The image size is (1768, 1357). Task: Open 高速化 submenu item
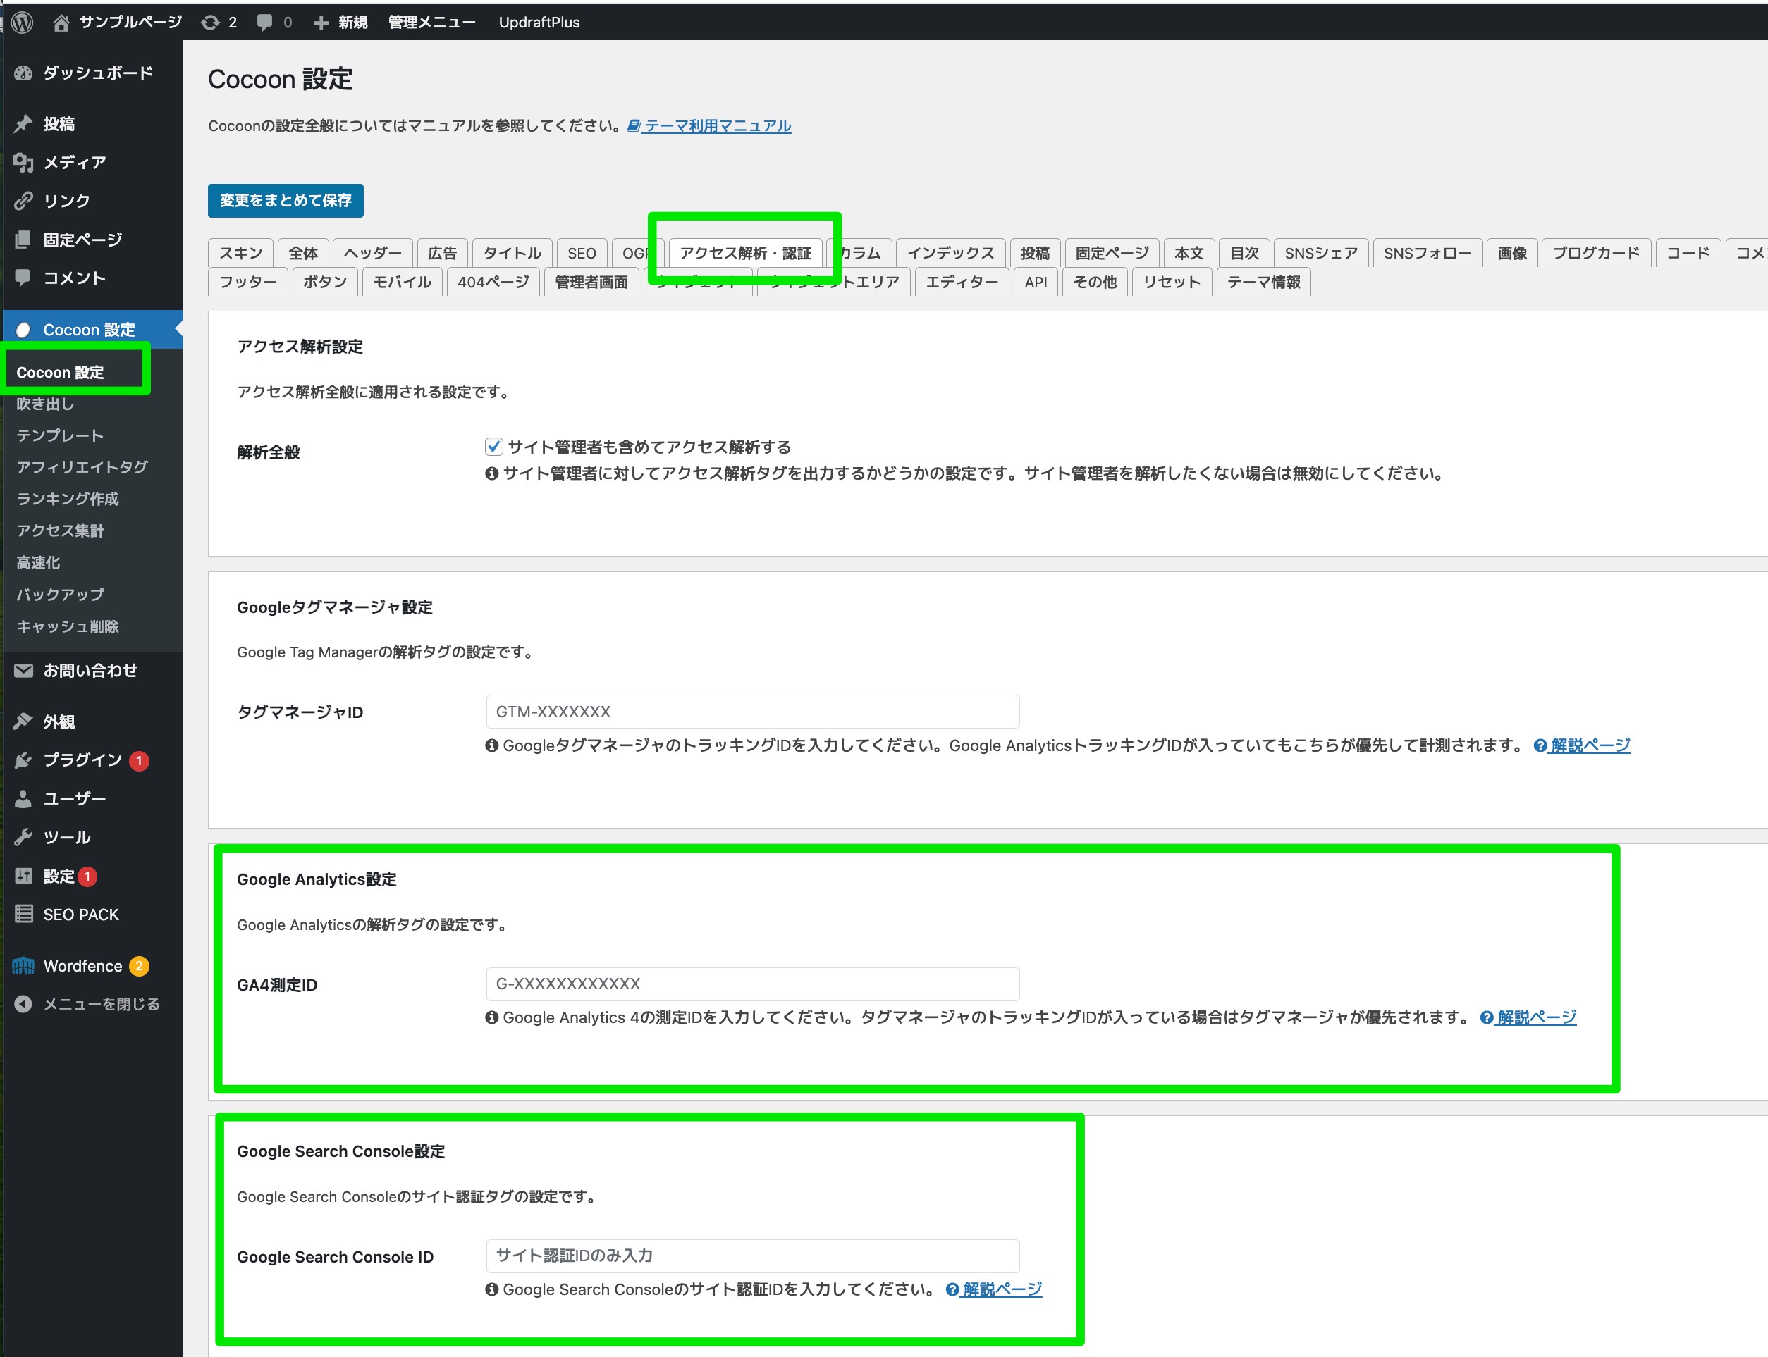38,563
